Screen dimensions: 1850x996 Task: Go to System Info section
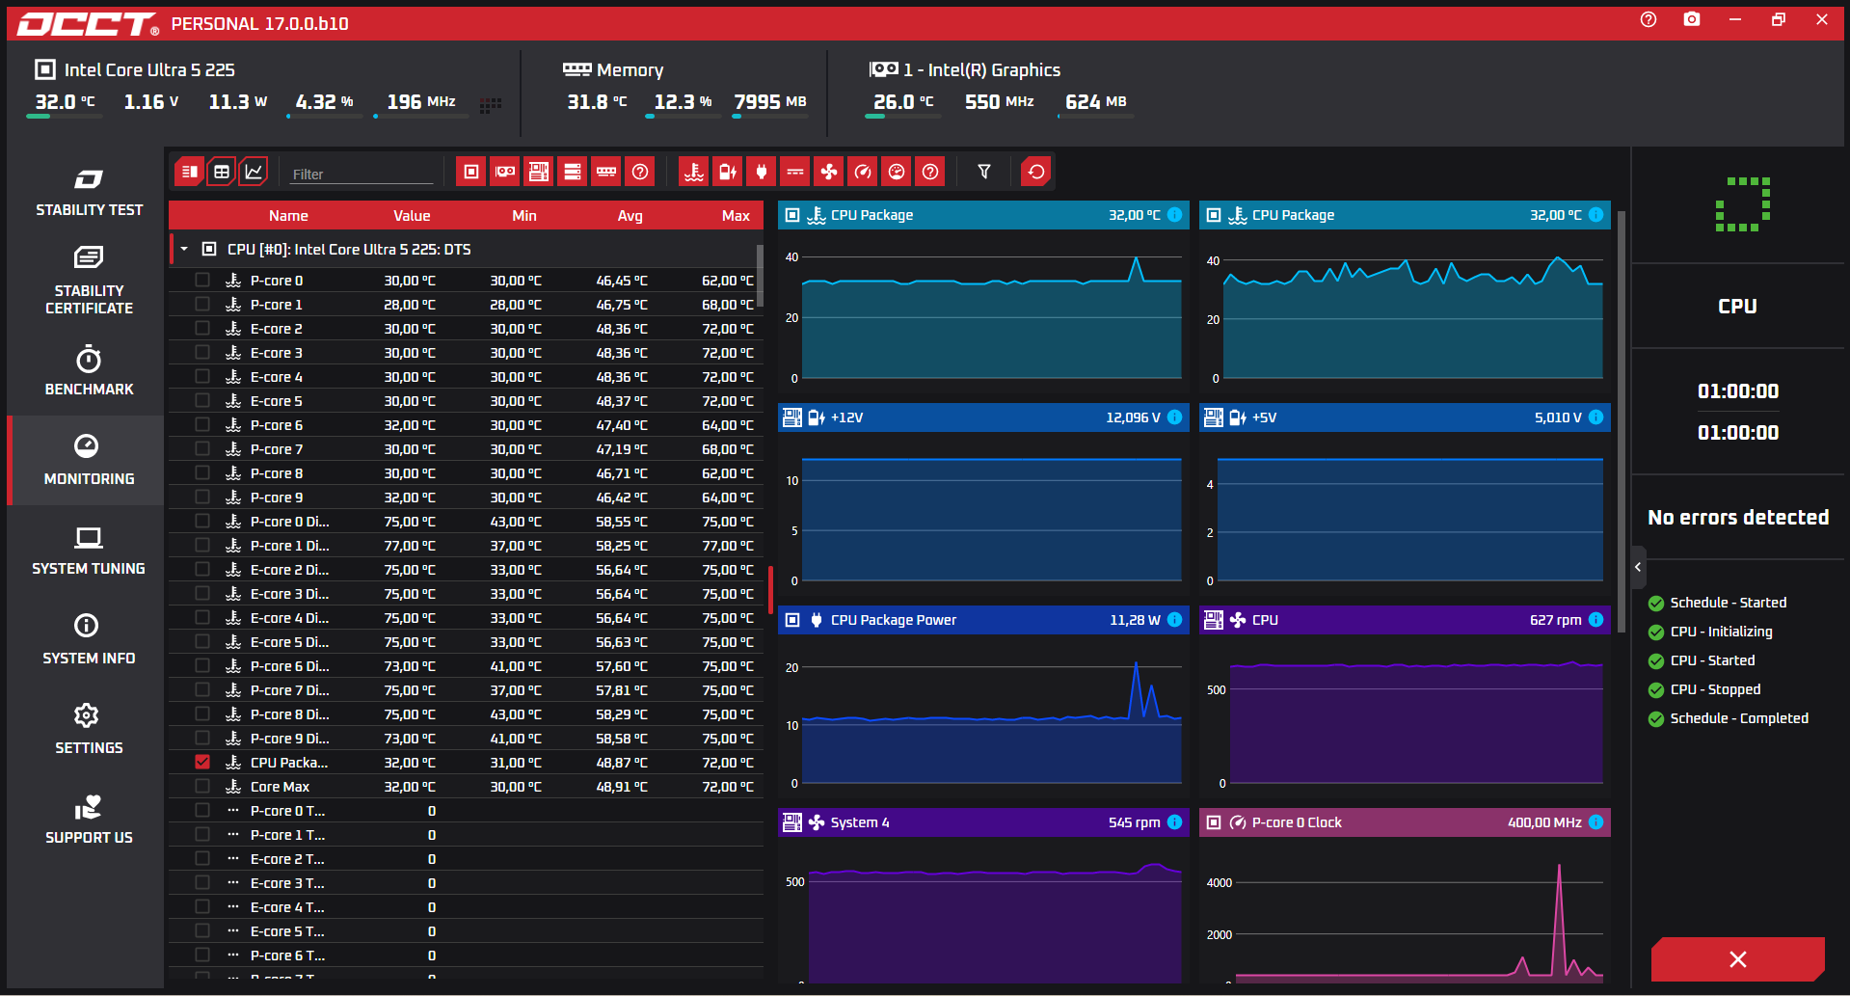(x=89, y=639)
